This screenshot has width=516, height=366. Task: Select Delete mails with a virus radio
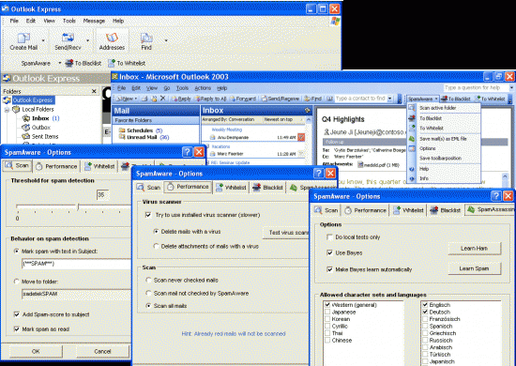point(157,232)
